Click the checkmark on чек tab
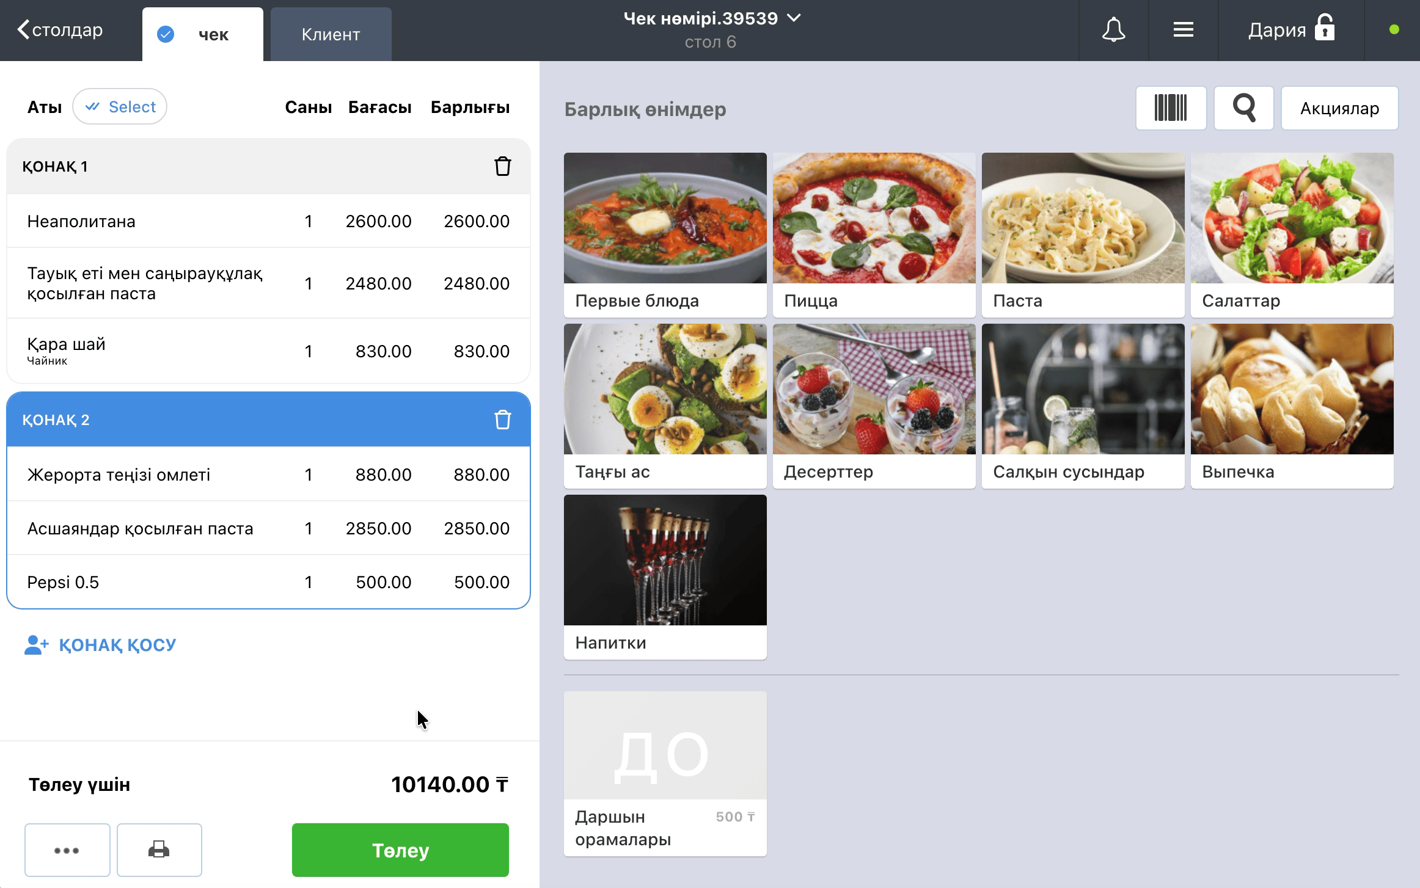Image resolution: width=1420 pixels, height=888 pixels. [166, 34]
